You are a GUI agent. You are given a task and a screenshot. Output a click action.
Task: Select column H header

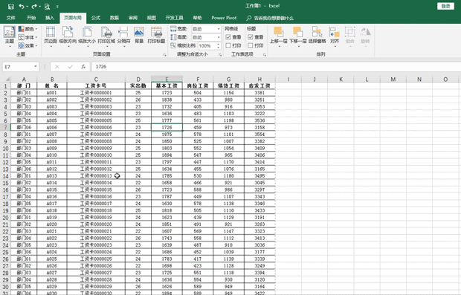[x=259, y=79]
